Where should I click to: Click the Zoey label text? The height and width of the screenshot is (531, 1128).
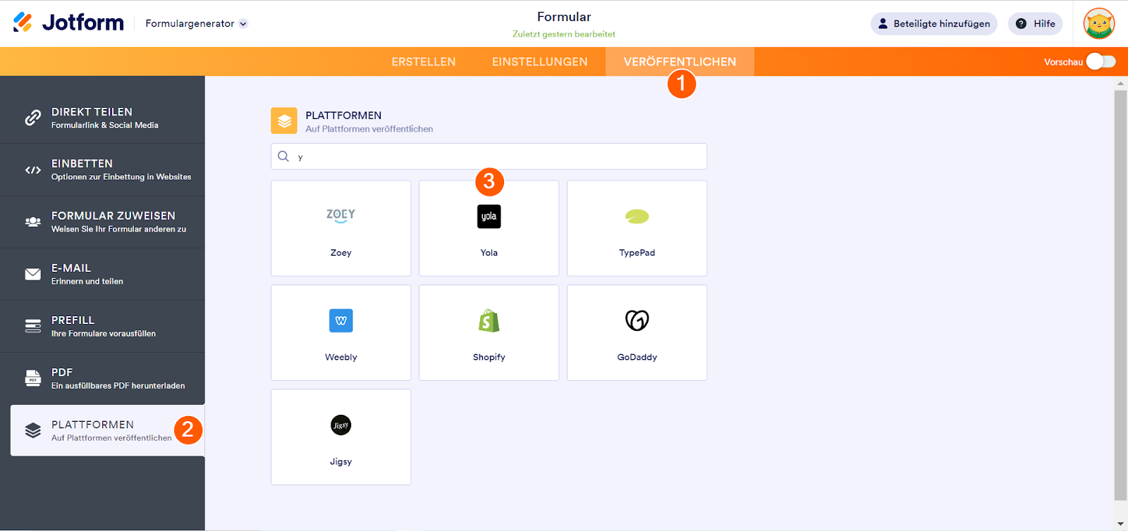[x=341, y=253]
